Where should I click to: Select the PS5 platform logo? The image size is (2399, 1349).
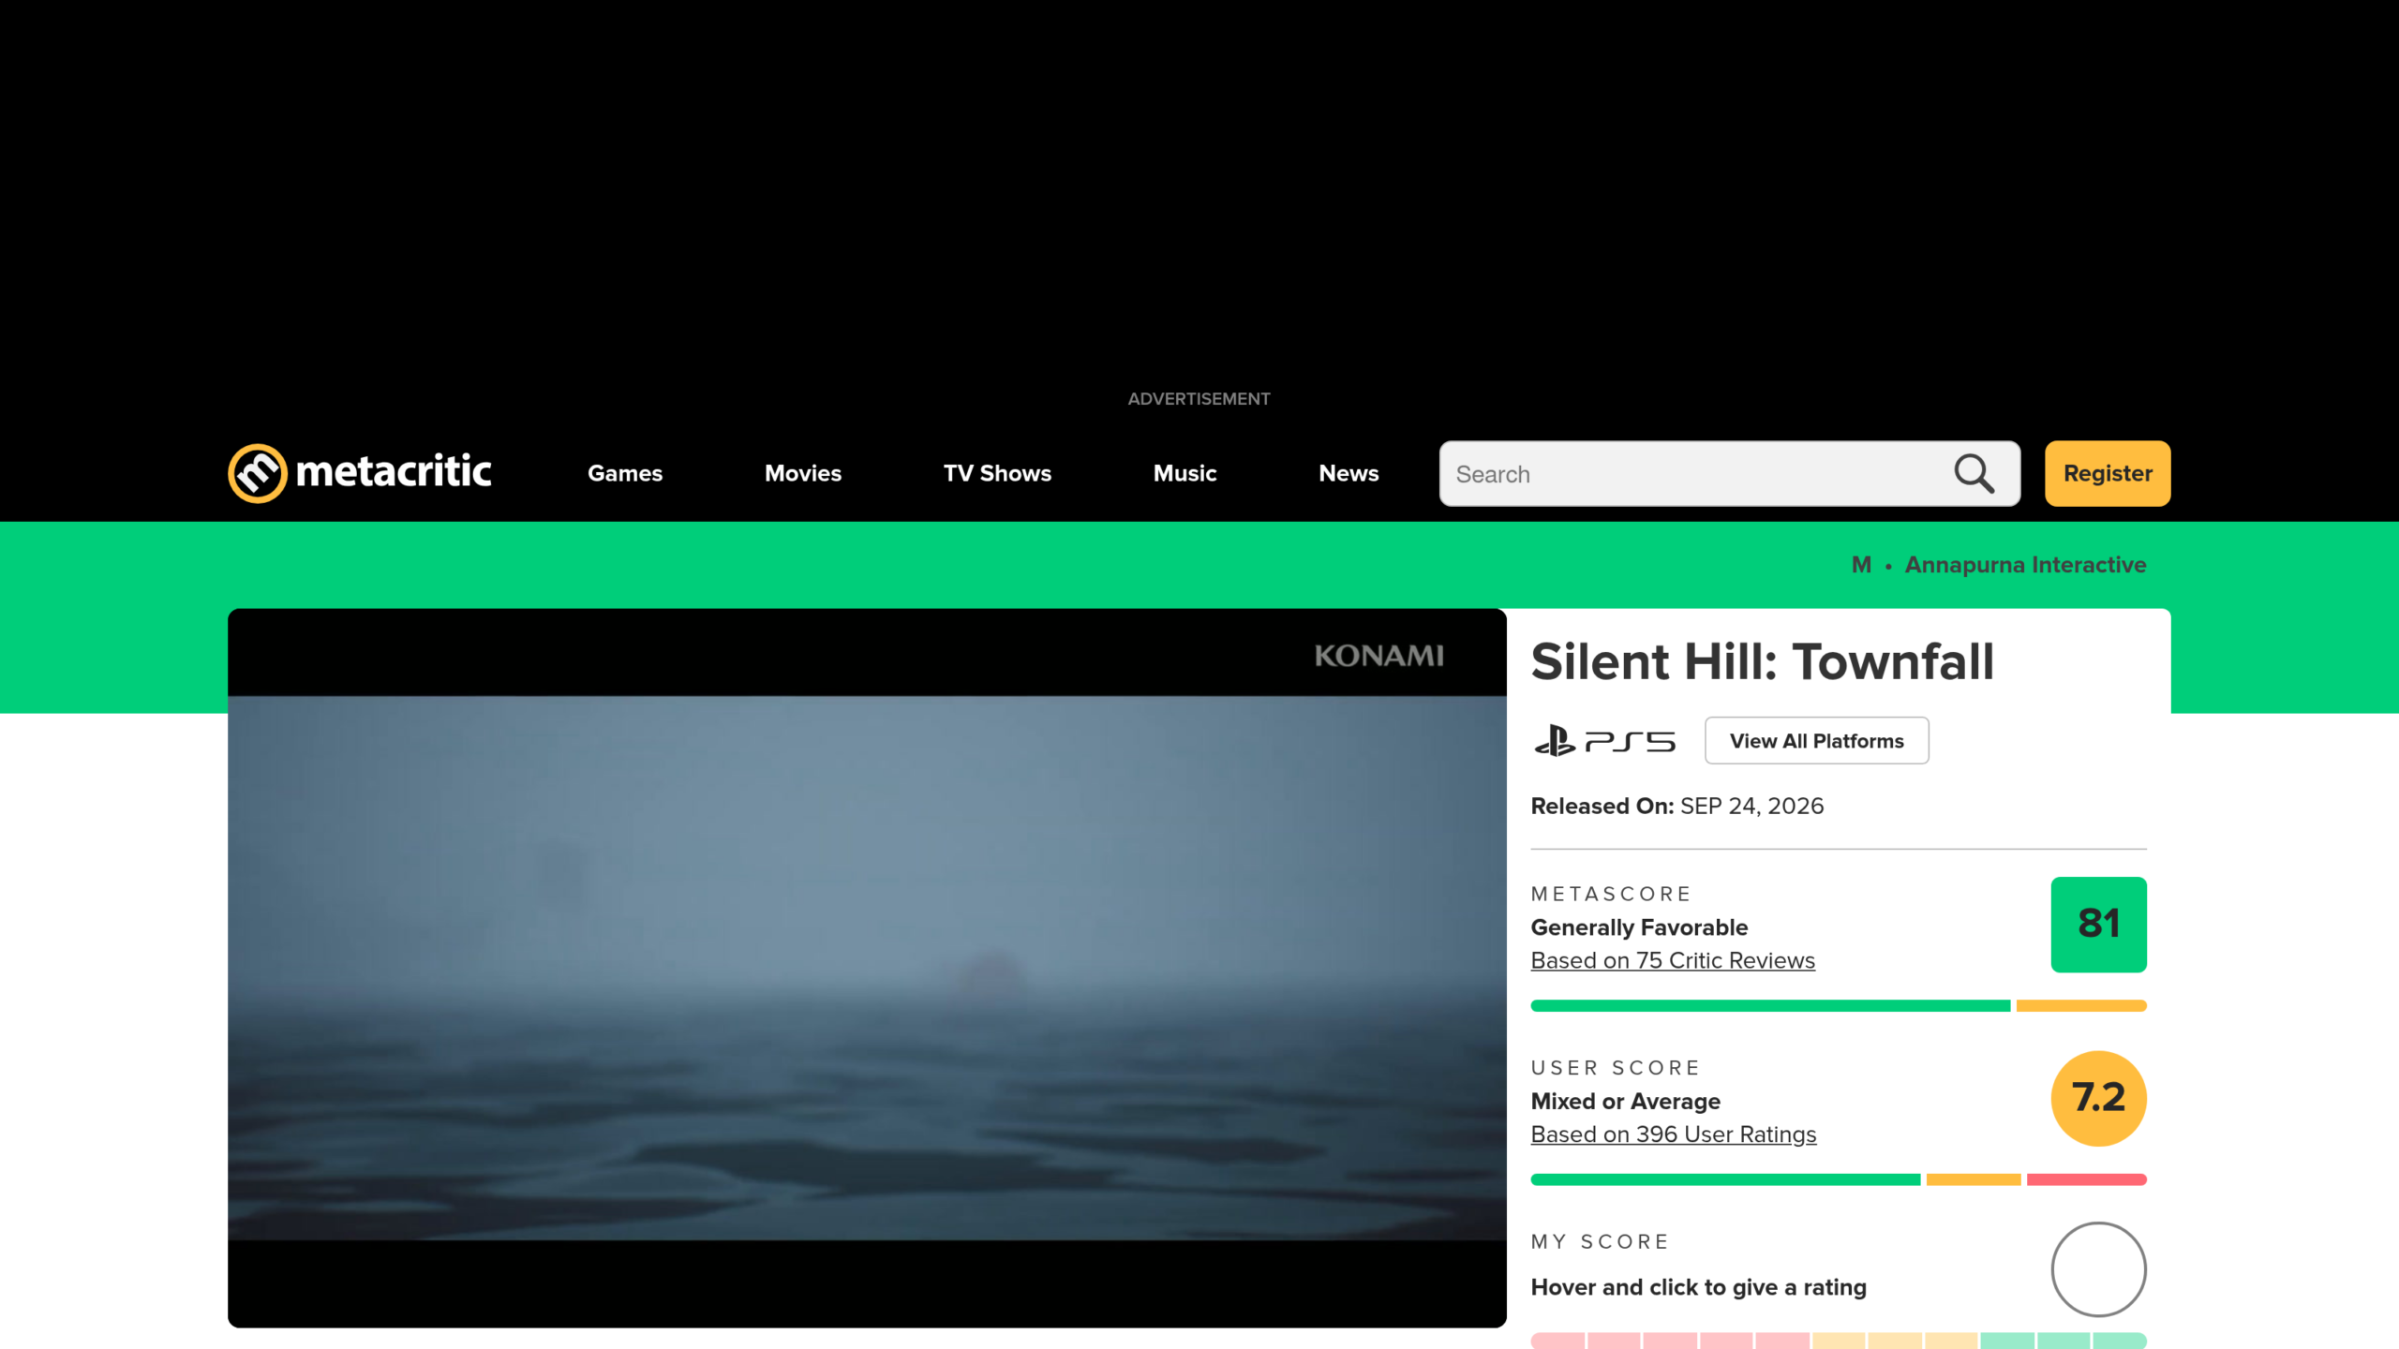coord(1604,741)
